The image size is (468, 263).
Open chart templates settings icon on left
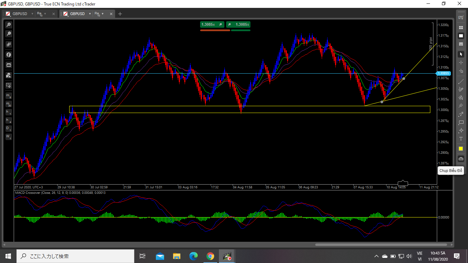[9, 85]
